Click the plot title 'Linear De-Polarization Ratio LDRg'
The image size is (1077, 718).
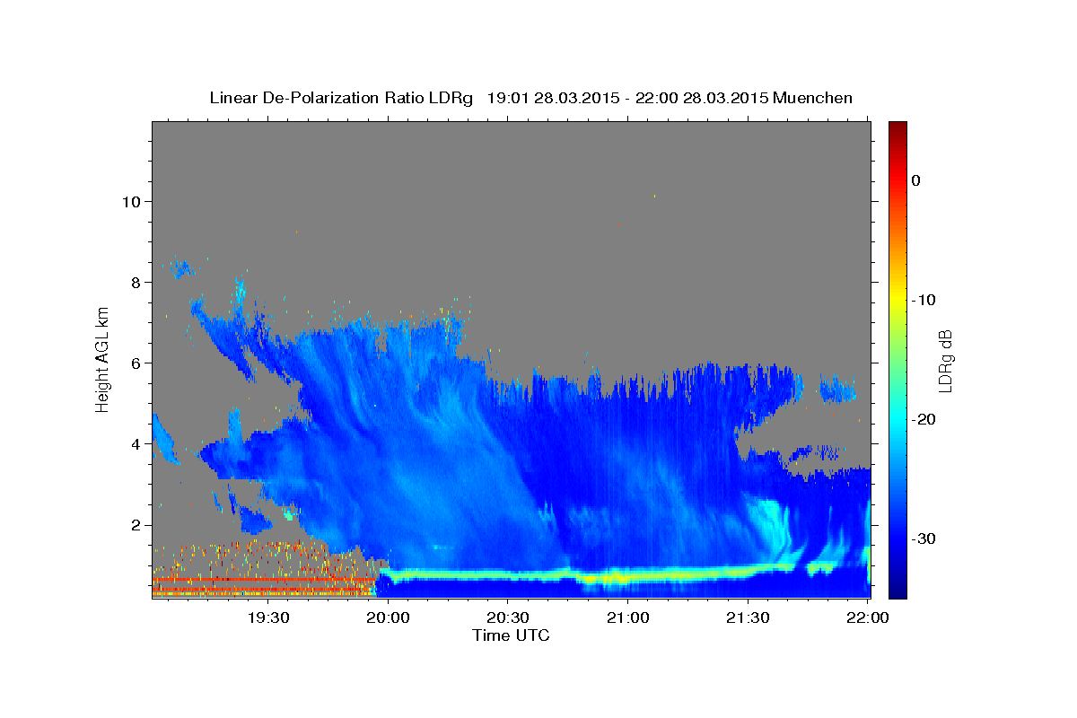(340, 98)
